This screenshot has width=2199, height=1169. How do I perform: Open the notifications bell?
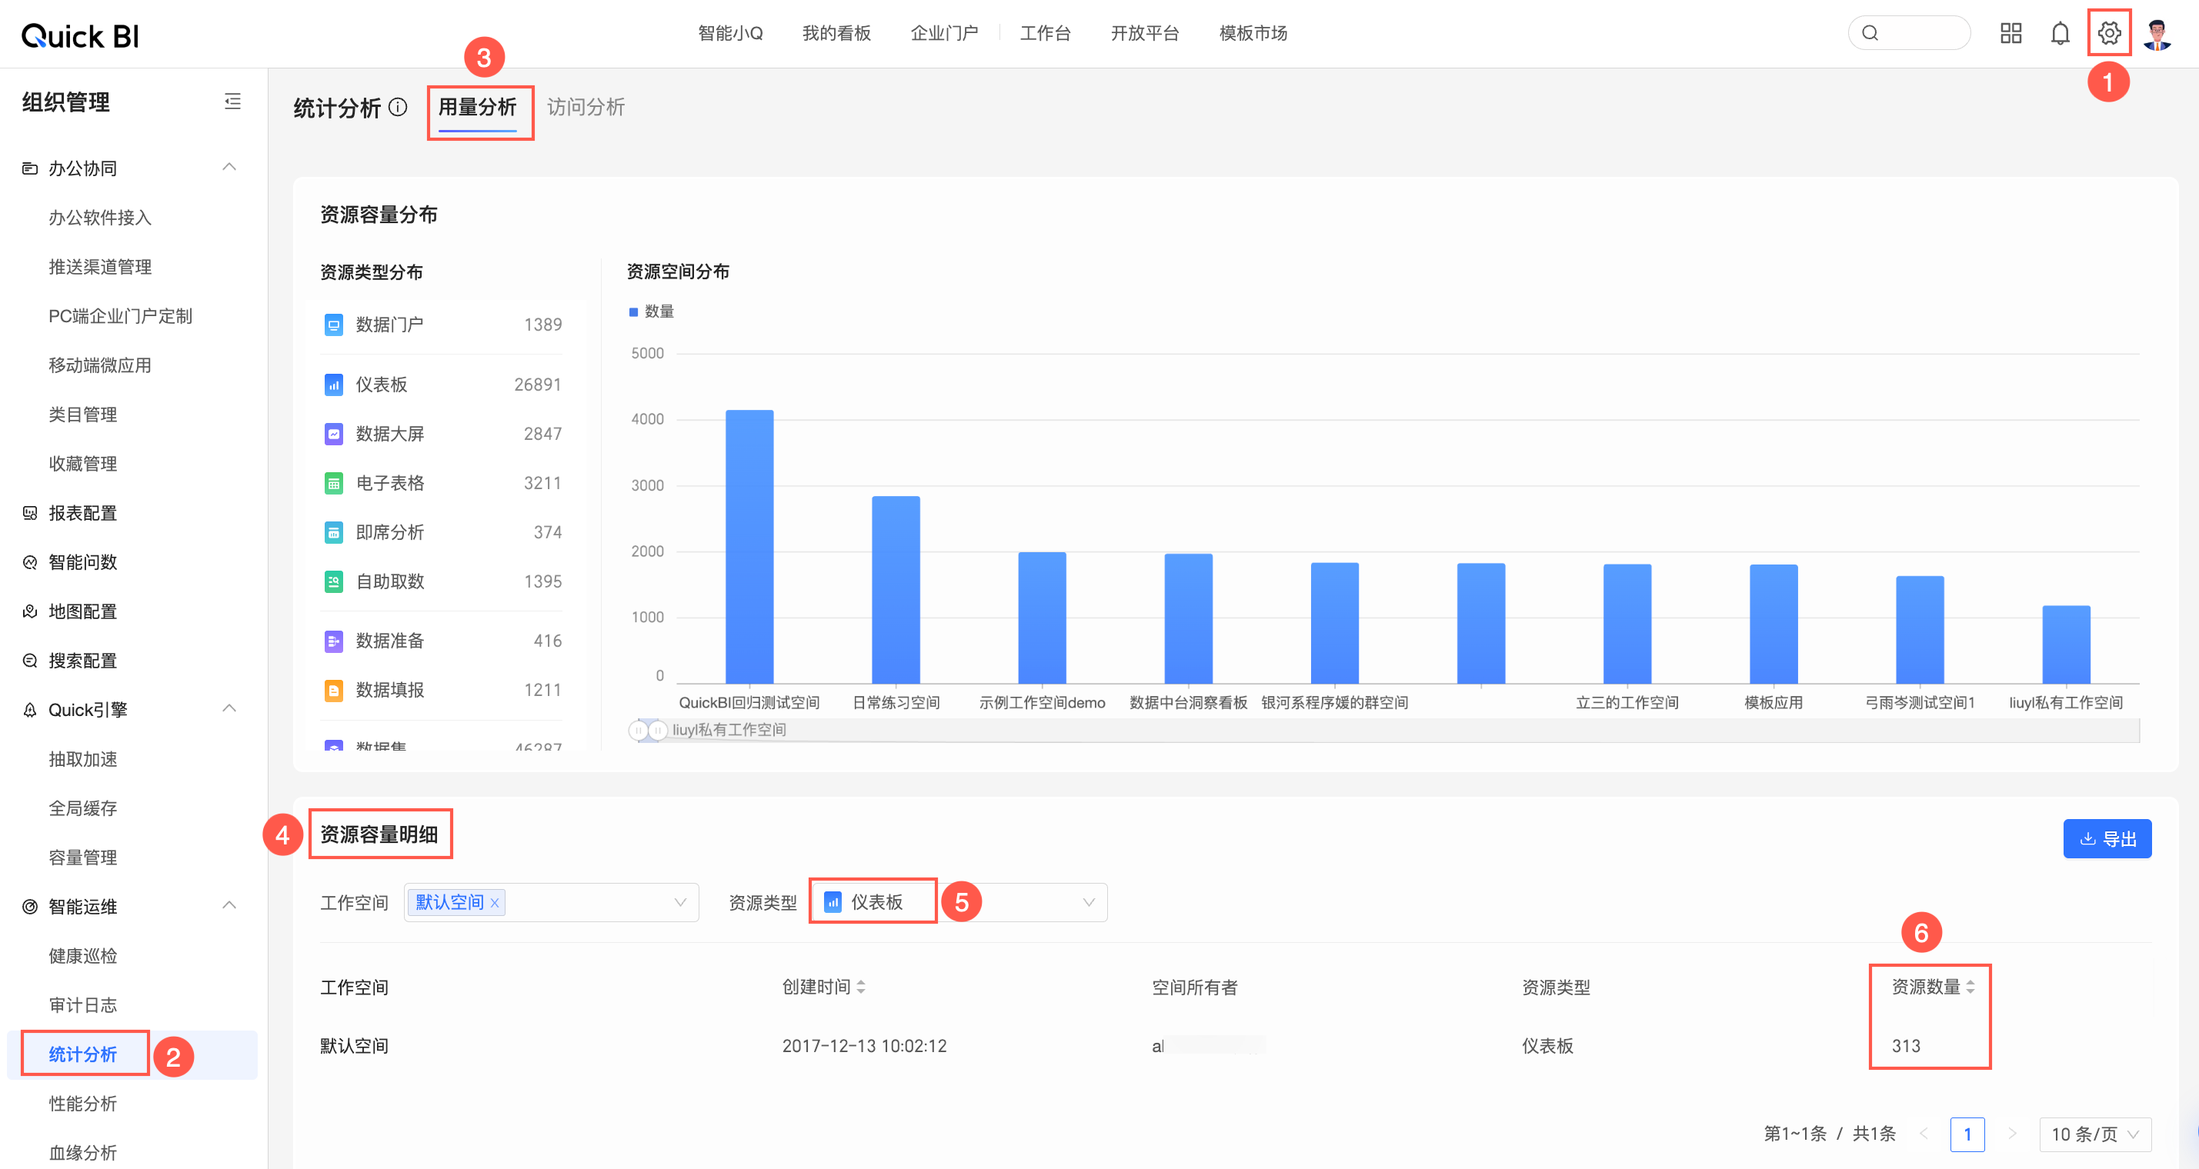pyautogui.click(x=2060, y=33)
